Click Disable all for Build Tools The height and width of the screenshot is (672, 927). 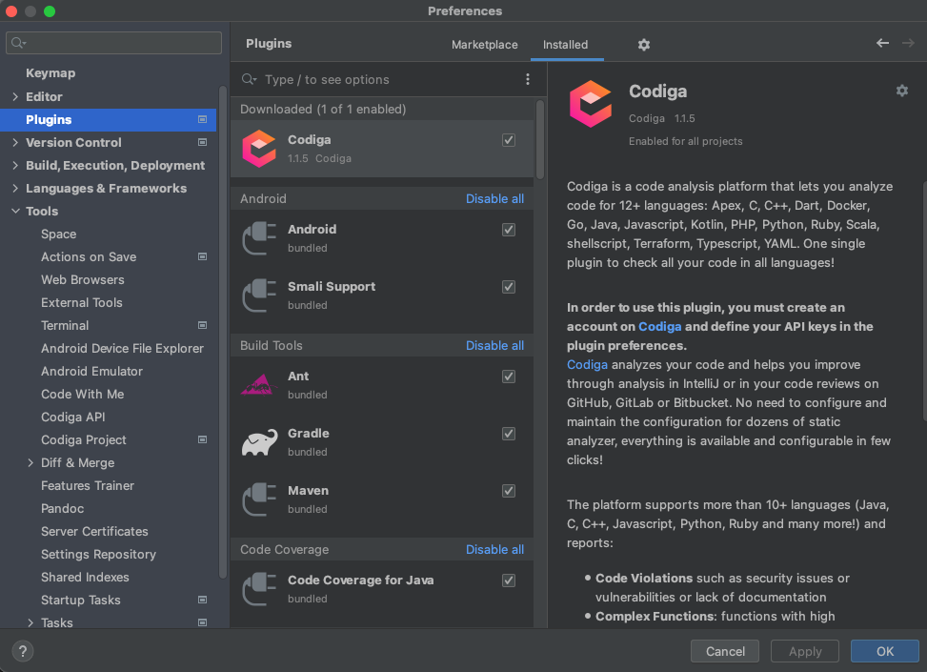(494, 345)
